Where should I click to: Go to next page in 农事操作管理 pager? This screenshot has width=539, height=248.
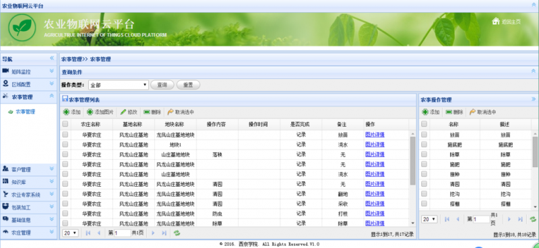coord(509,219)
